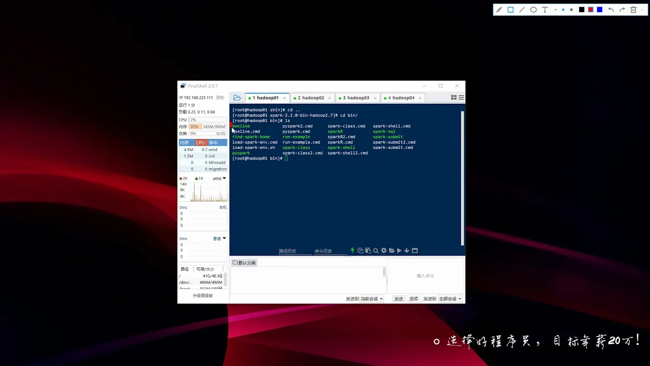Click the copy icon in terminal toolbar
The width and height of the screenshot is (650, 366).
[x=360, y=251]
